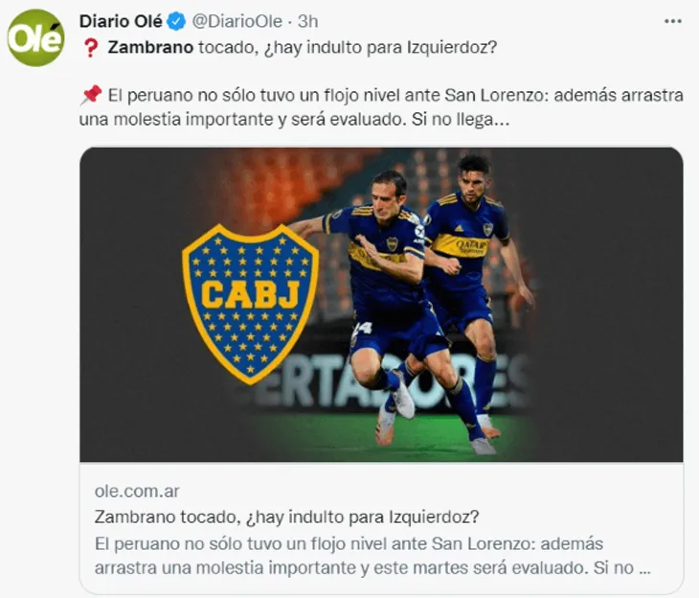This screenshot has height=598, width=699.
Task: Open the Diario Olé display name
Action: pos(121,21)
